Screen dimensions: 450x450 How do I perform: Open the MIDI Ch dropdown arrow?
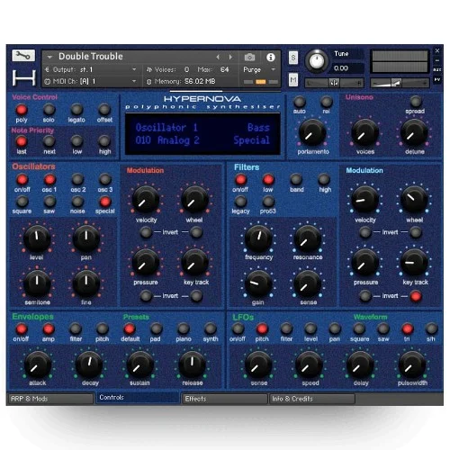(x=134, y=81)
